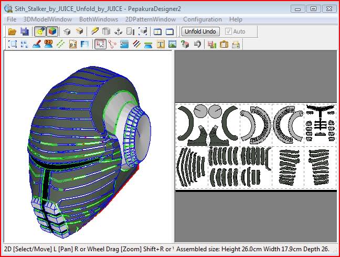Select the yellow edge highlighter tool
This screenshot has width=340, height=257.
pyautogui.click(x=94, y=31)
